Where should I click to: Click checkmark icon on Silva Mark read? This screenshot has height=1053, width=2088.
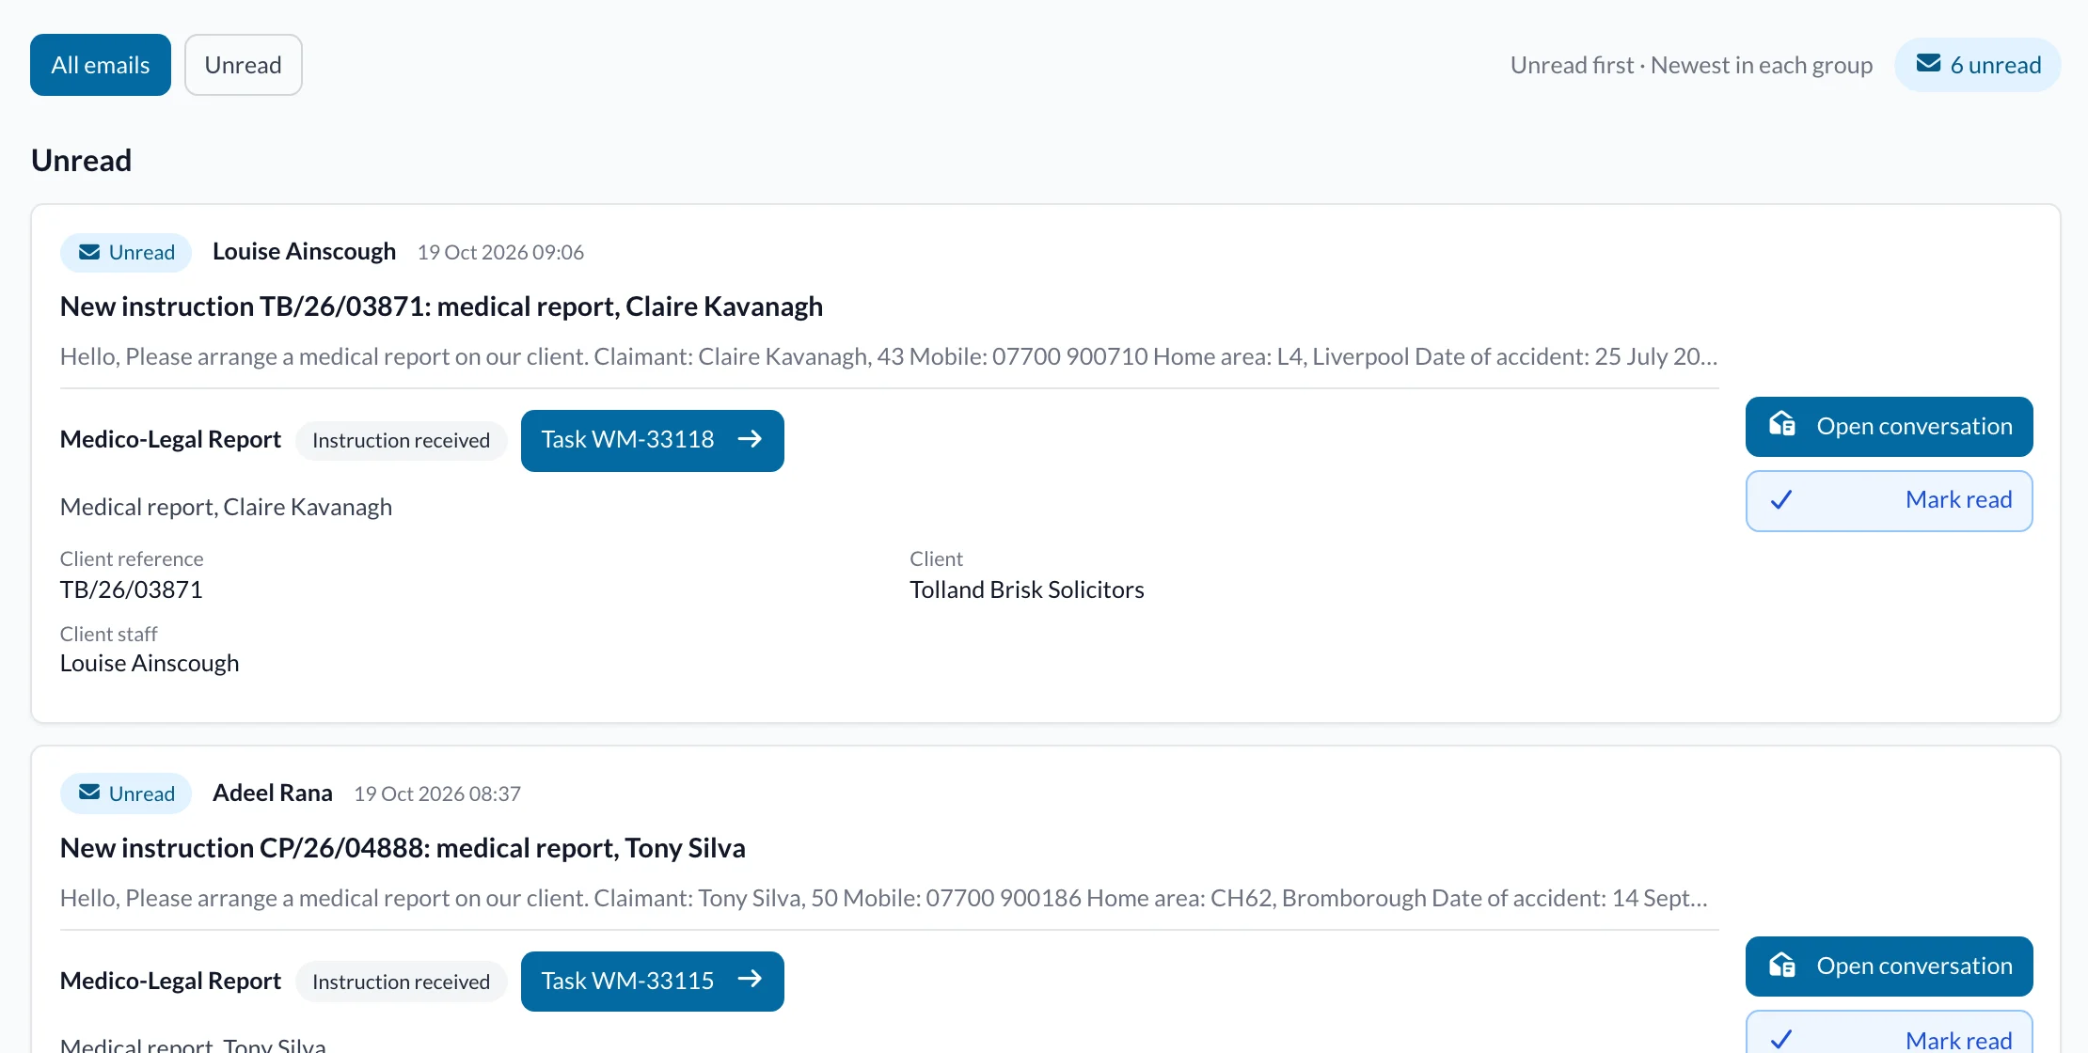1781,1040
